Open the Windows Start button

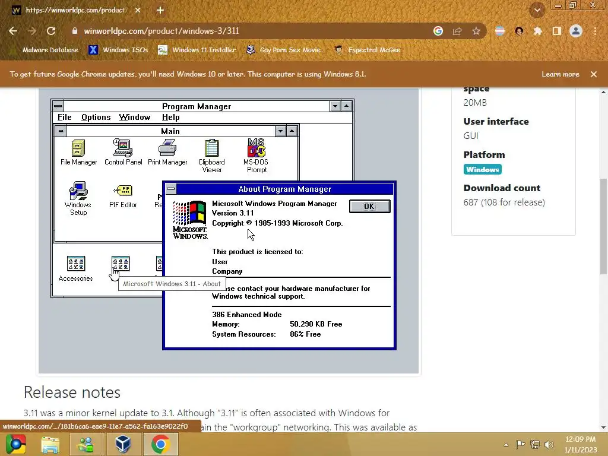(x=16, y=444)
